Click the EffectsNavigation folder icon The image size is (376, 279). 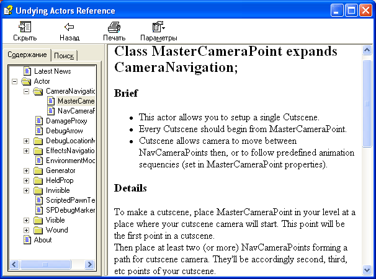click(x=38, y=151)
